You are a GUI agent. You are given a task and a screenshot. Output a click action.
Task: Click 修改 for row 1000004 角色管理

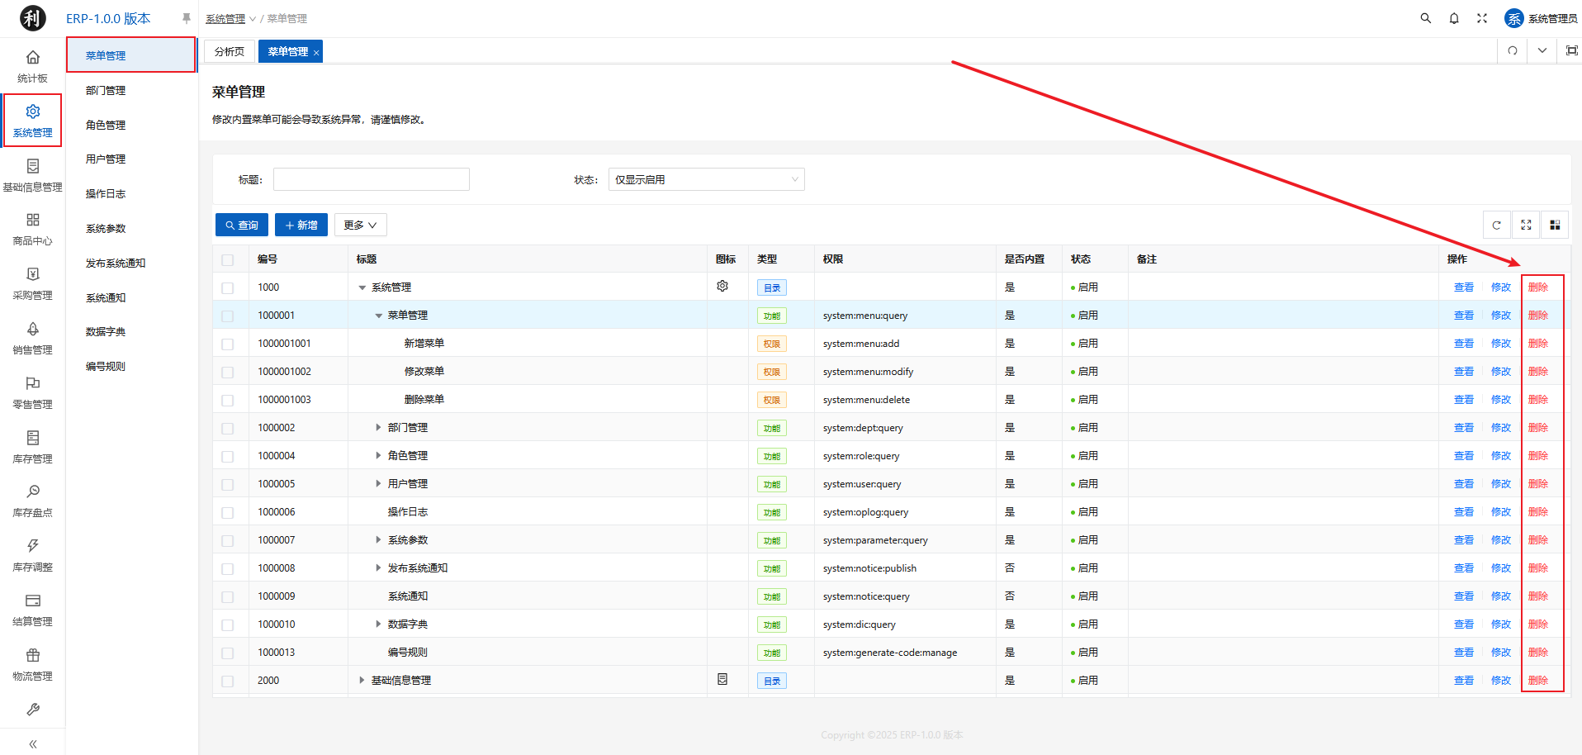[x=1501, y=456]
